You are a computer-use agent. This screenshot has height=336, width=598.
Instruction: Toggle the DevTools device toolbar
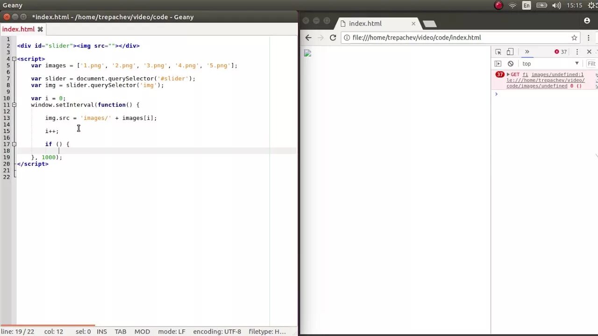pos(510,52)
